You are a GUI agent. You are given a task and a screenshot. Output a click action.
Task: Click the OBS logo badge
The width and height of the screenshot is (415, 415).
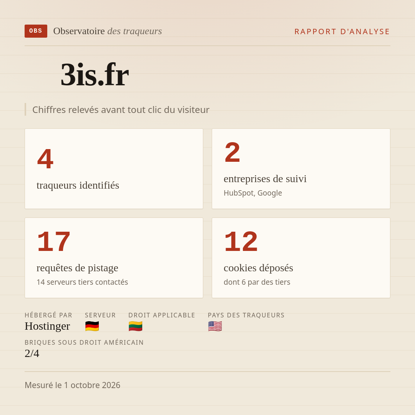tap(36, 31)
